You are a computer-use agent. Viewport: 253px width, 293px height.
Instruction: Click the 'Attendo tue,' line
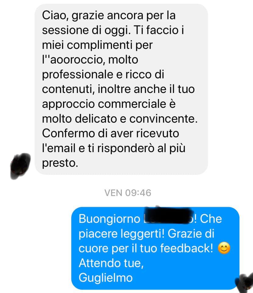tap(111, 263)
